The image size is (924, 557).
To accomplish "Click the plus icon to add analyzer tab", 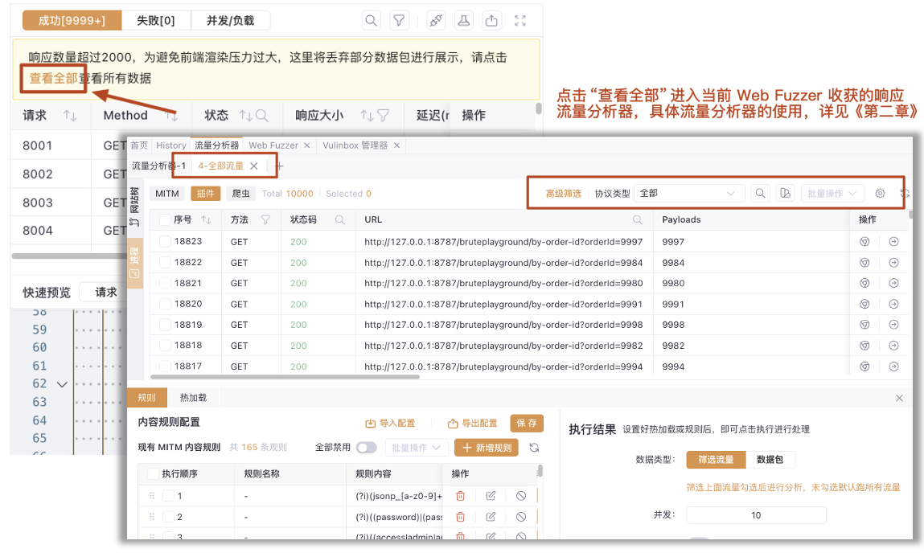I will (280, 166).
